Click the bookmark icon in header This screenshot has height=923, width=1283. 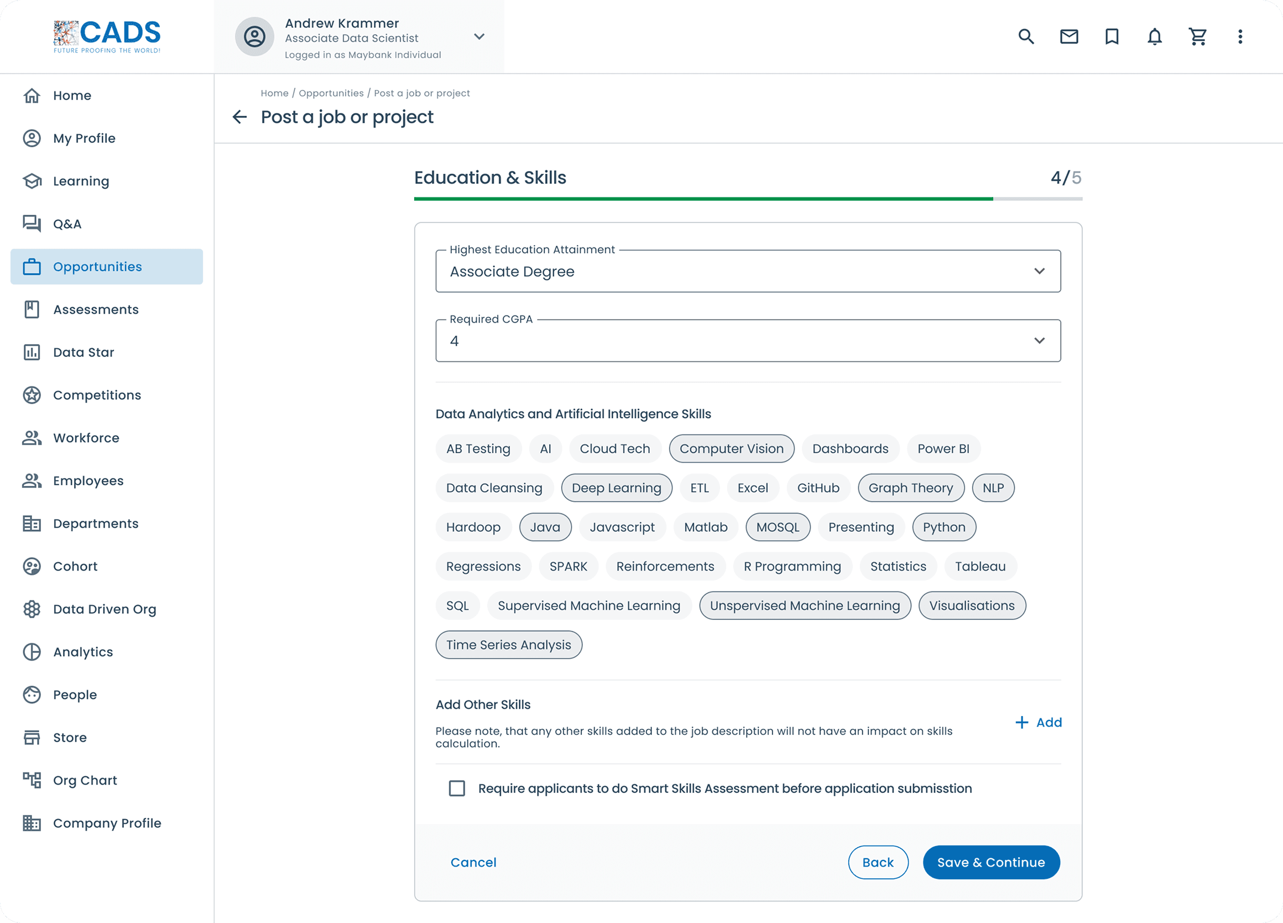pyautogui.click(x=1112, y=37)
